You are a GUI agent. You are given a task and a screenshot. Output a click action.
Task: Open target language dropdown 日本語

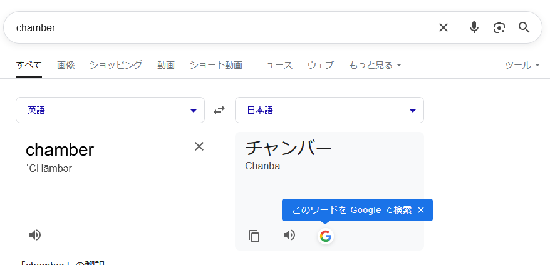[329, 110]
